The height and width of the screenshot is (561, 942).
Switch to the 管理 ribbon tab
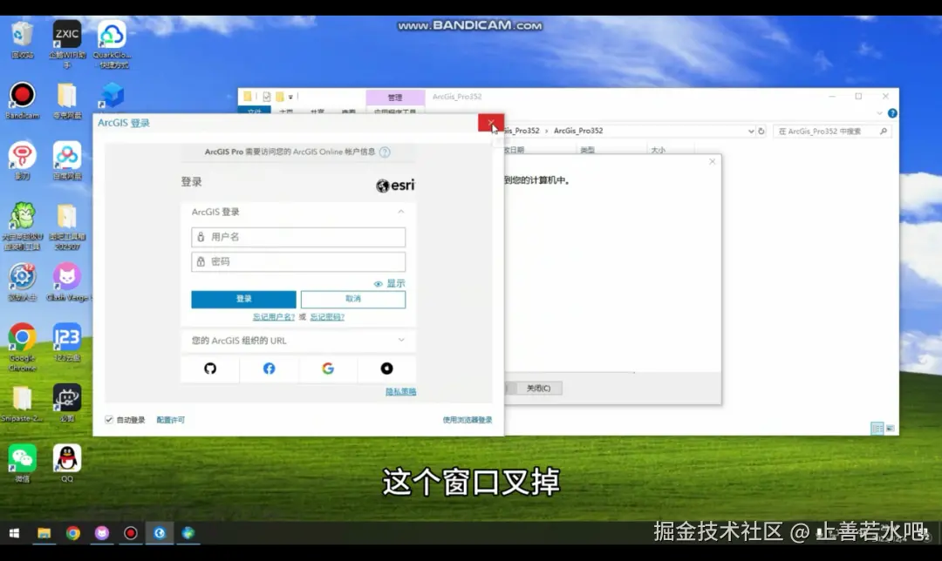click(394, 97)
